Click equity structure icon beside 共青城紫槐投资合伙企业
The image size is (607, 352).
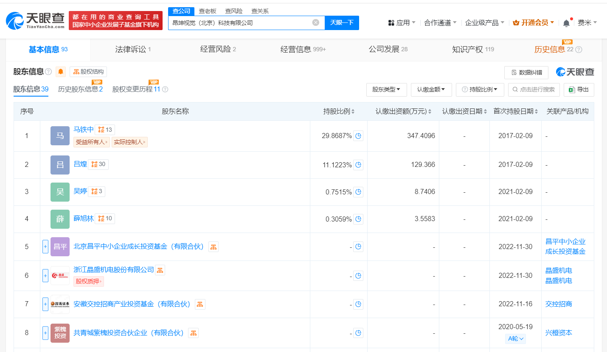(x=193, y=333)
